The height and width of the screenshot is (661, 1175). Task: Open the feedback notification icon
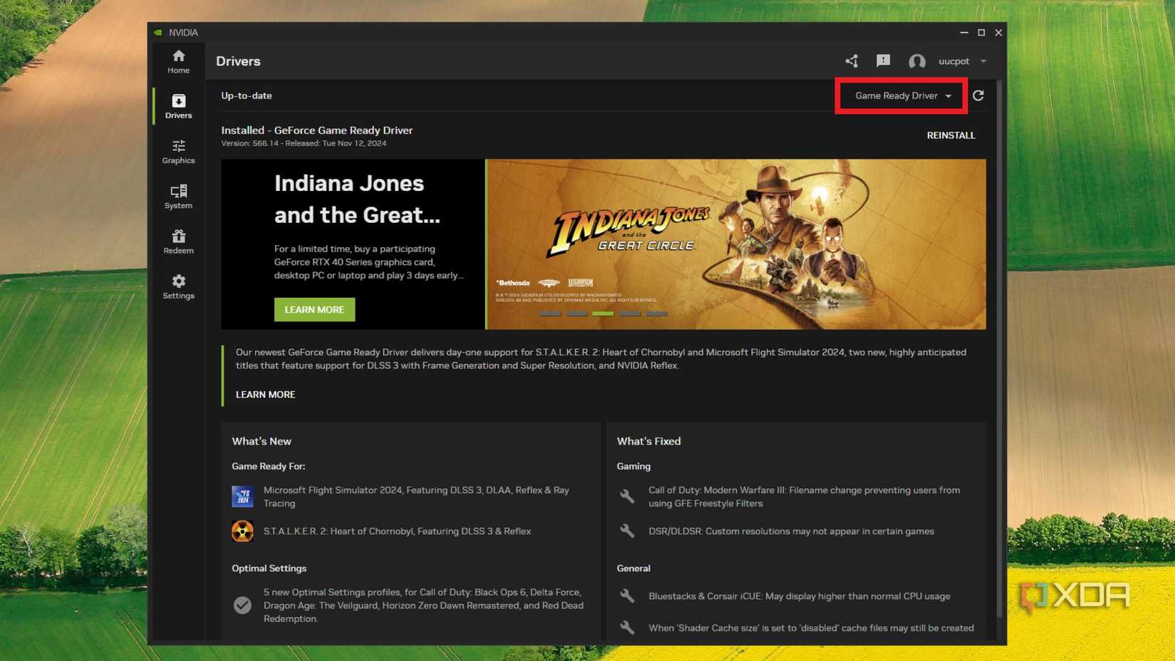[883, 61]
